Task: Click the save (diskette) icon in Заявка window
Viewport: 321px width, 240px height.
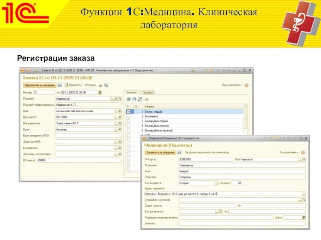Action: 60,85
